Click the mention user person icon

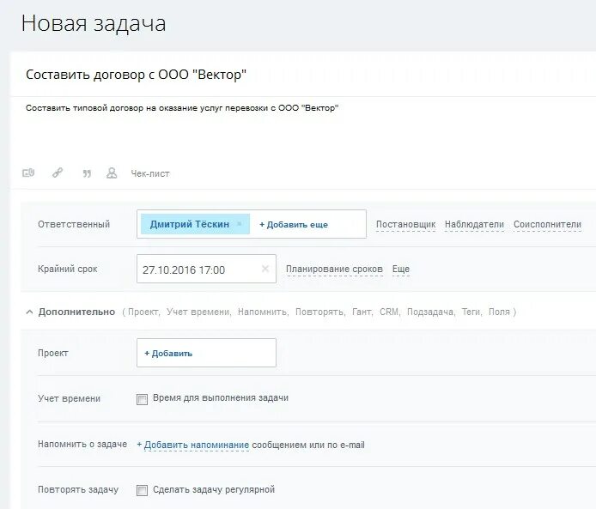click(112, 173)
